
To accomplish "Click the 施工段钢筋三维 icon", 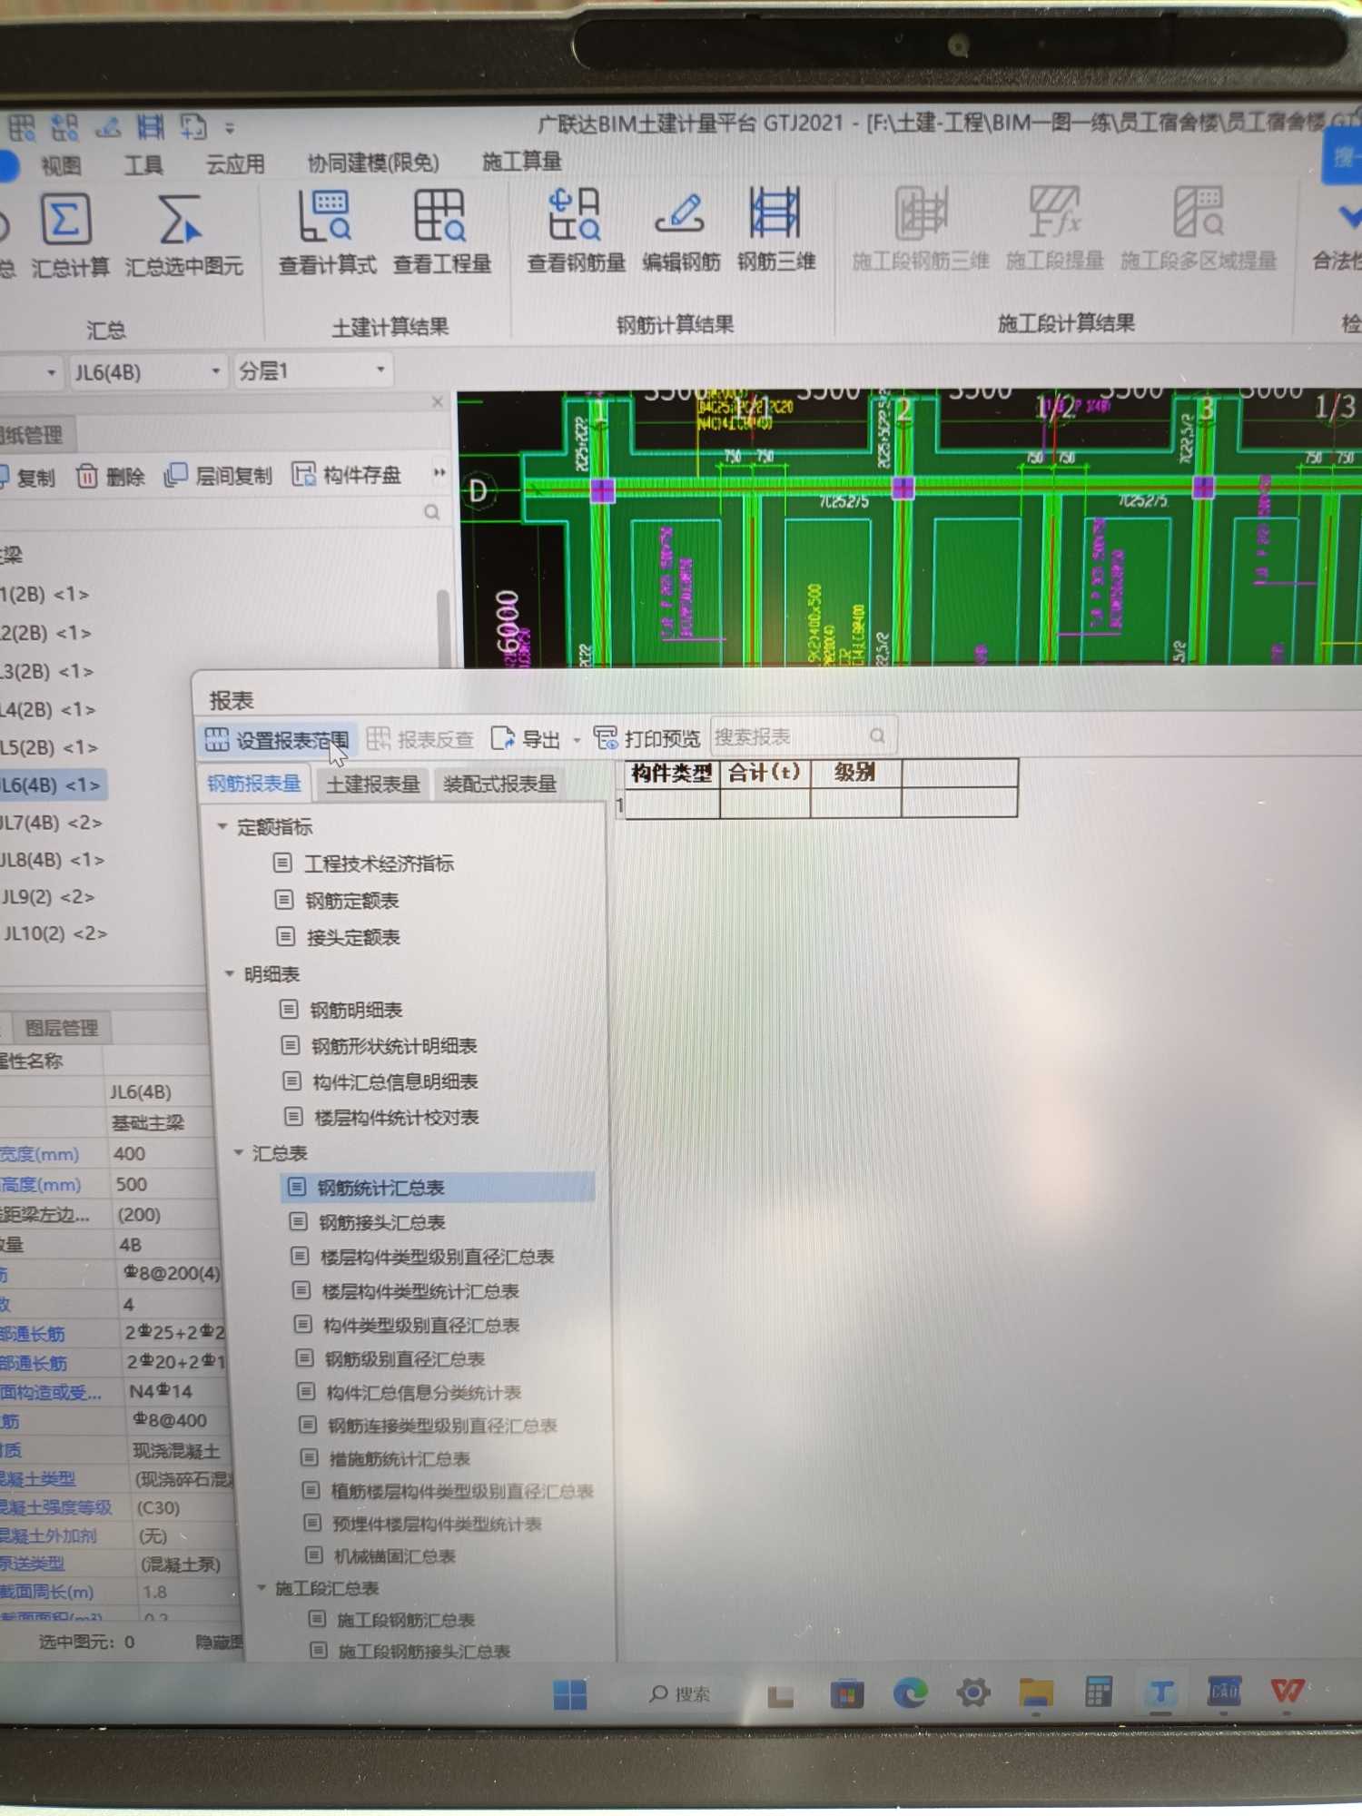I will point(921,212).
